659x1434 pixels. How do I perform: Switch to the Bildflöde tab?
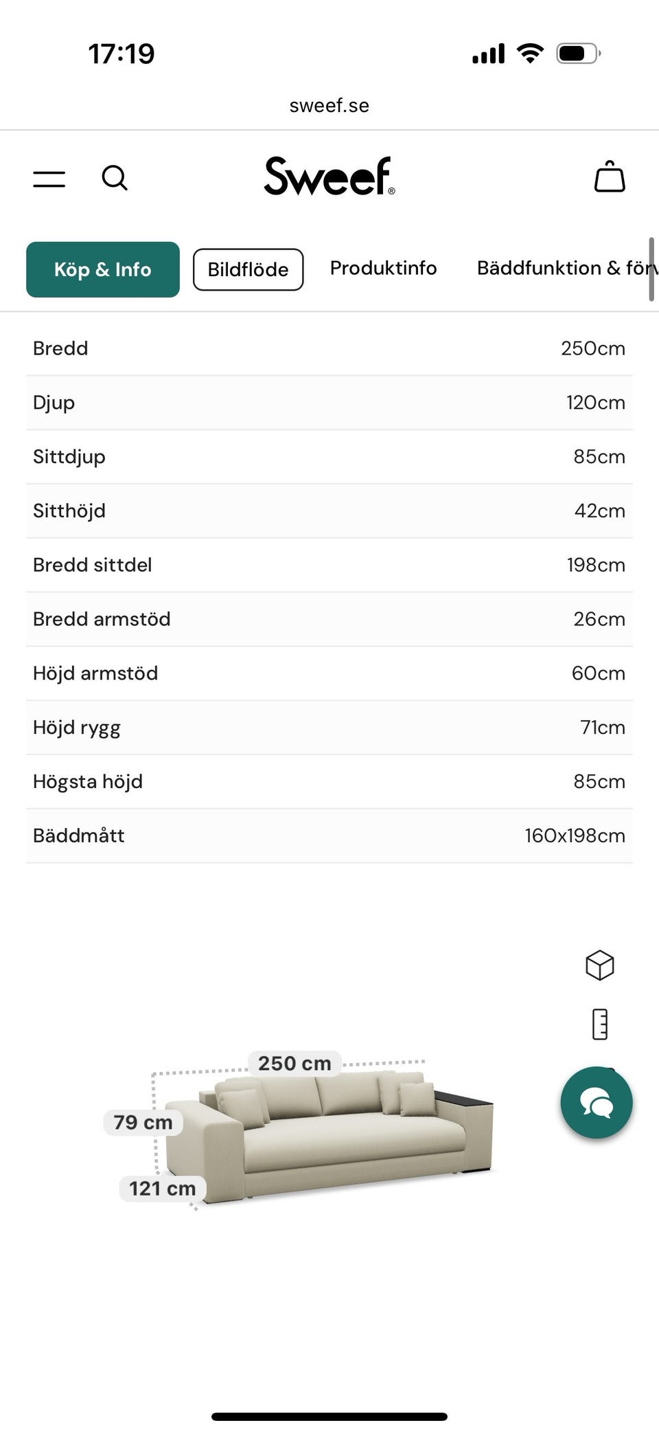(248, 269)
